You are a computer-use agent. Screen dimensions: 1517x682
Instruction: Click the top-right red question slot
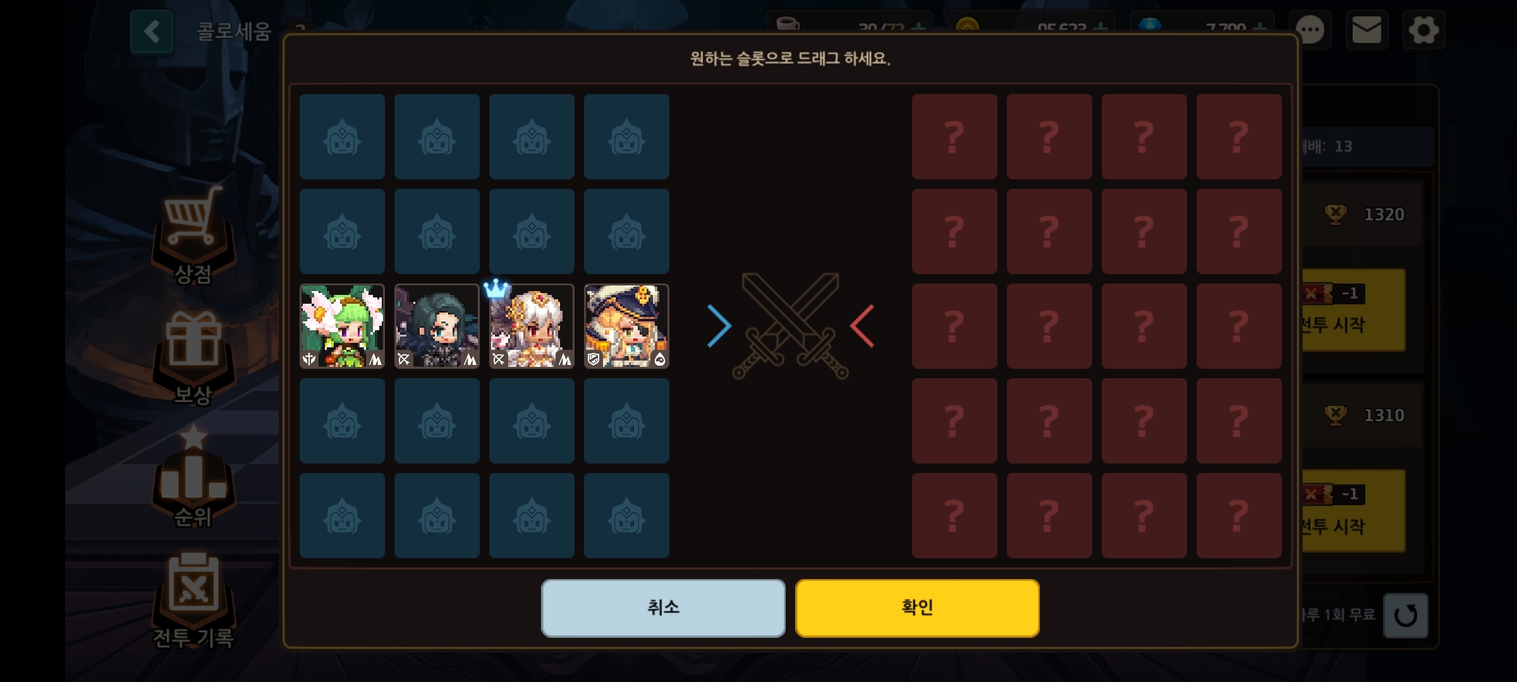(x=1239, y=136)
